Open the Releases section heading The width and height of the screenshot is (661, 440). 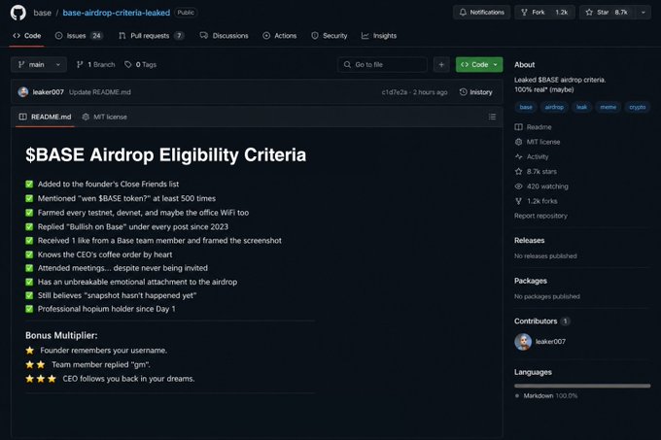pyautogui.click(x=530, y=241)
